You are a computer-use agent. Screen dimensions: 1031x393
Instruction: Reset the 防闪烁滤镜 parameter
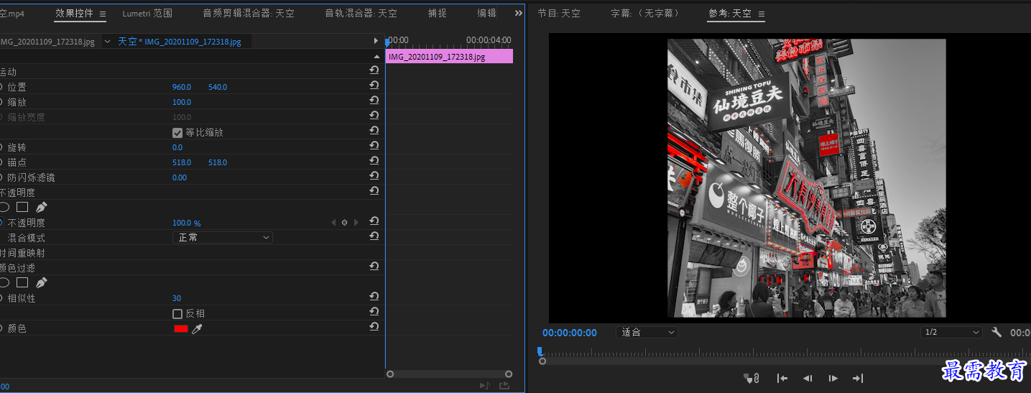tap(374, 176)
